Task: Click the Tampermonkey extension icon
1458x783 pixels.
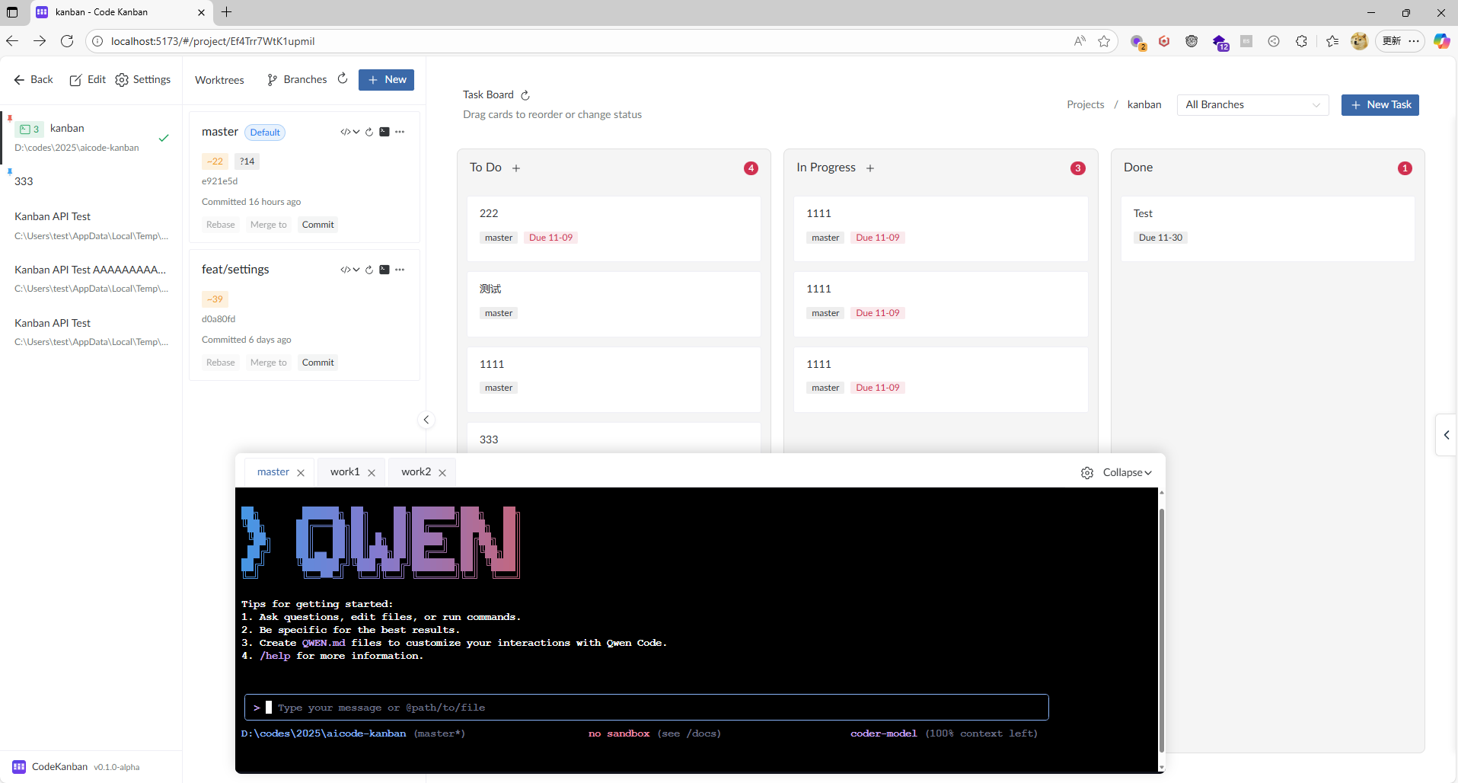Action: pos(1192,41)
